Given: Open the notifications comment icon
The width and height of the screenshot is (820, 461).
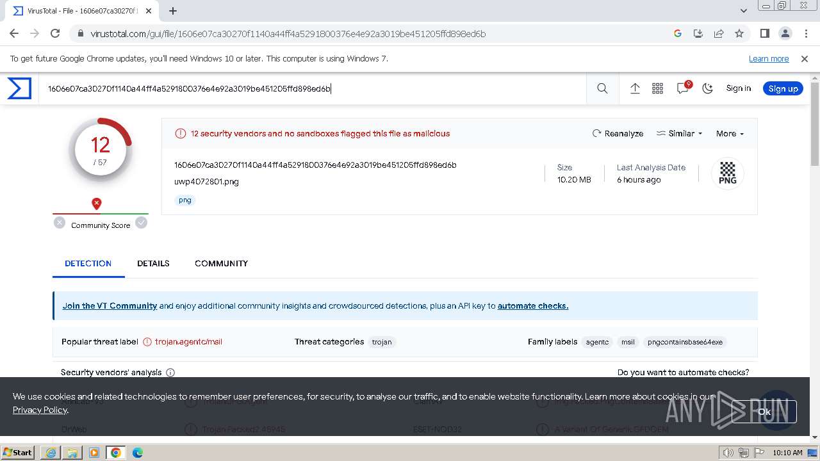Looking at the screenshot, I should [684, 88].
